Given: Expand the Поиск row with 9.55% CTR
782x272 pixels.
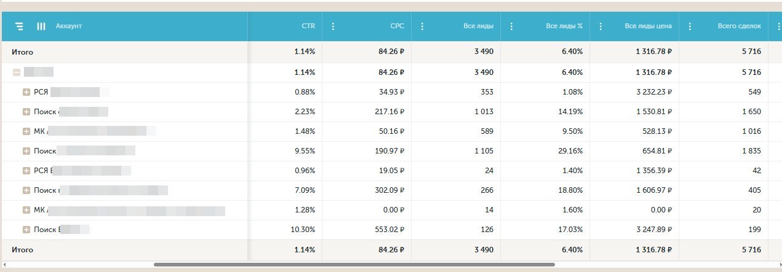Looking at the screenshot, I should click(26, 151).
